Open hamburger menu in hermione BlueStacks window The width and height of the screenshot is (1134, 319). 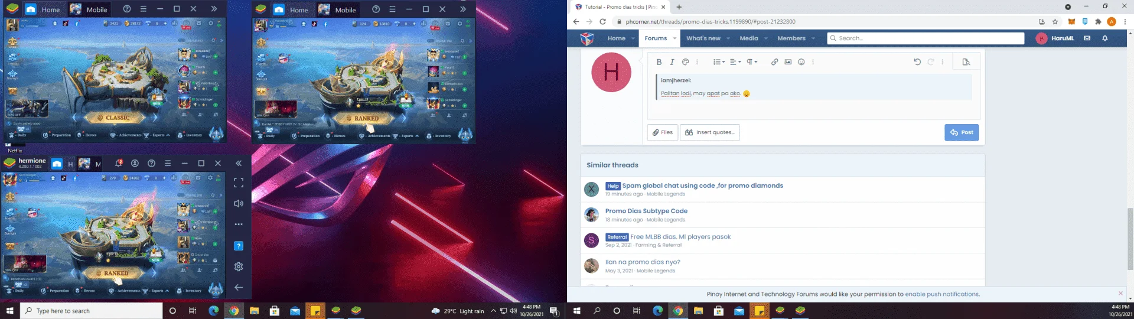tap(168, 163)
